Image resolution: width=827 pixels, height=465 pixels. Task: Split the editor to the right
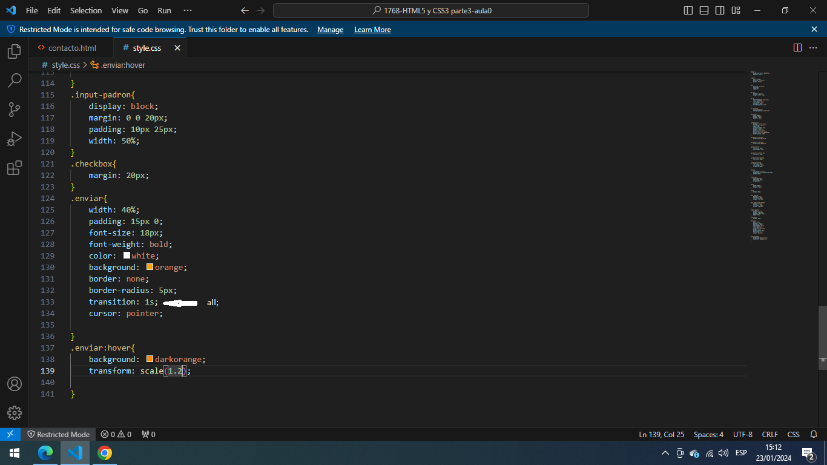click(x=797, y=47)
